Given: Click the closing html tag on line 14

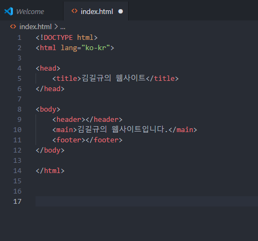Looking at the screenshot, I should [x=50, y=171].
